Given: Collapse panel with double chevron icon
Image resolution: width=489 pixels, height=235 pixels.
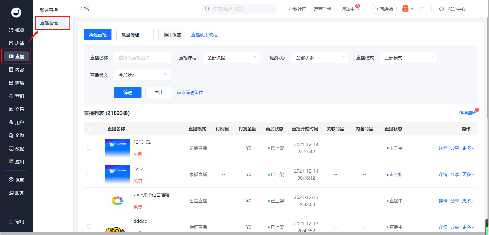Looking at the screenshot, I should 480,9.
